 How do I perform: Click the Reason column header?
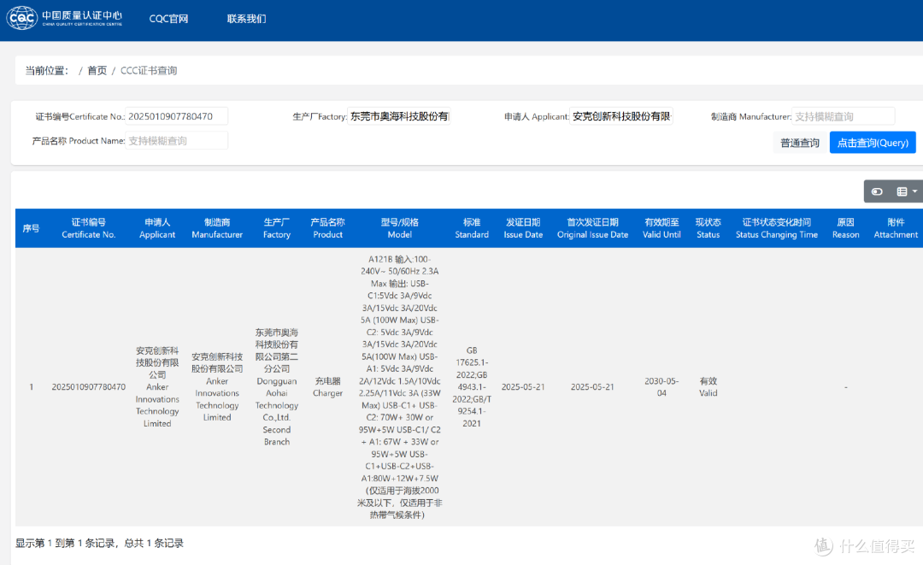click(846, 228)
